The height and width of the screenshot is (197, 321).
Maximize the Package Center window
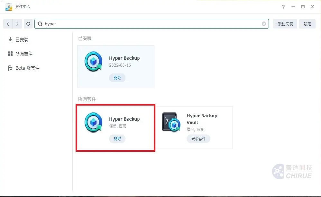point(303,7)
